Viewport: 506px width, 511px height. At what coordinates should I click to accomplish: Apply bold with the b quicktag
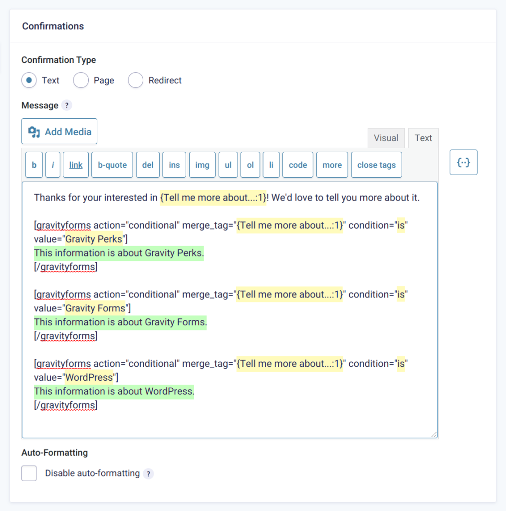click(34, 165)
